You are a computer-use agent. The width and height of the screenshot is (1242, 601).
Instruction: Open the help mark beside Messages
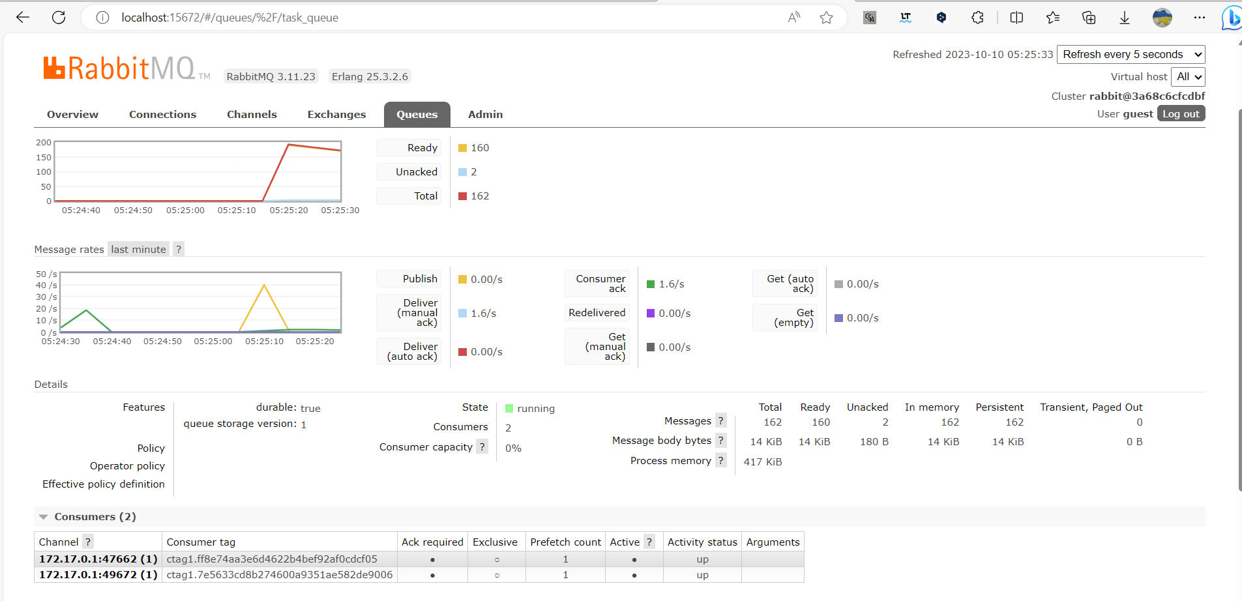720,420
